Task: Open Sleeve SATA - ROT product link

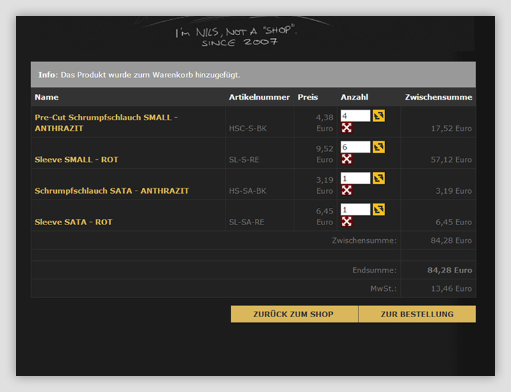Action: [x=73, y=222]
